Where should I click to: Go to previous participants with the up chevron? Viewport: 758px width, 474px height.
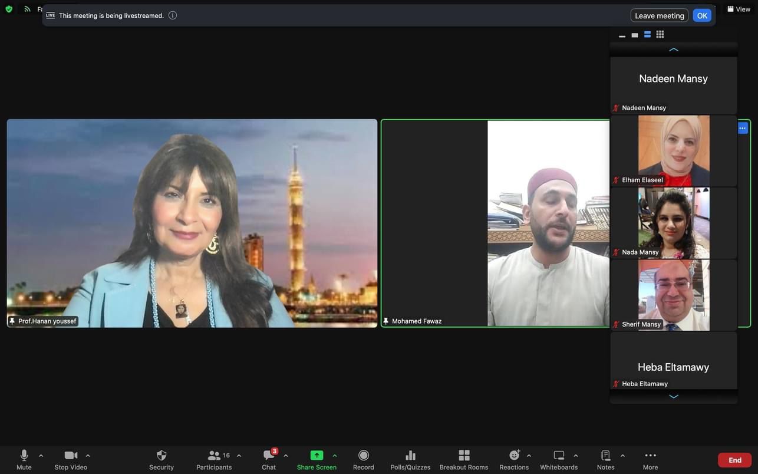(674, 50)
